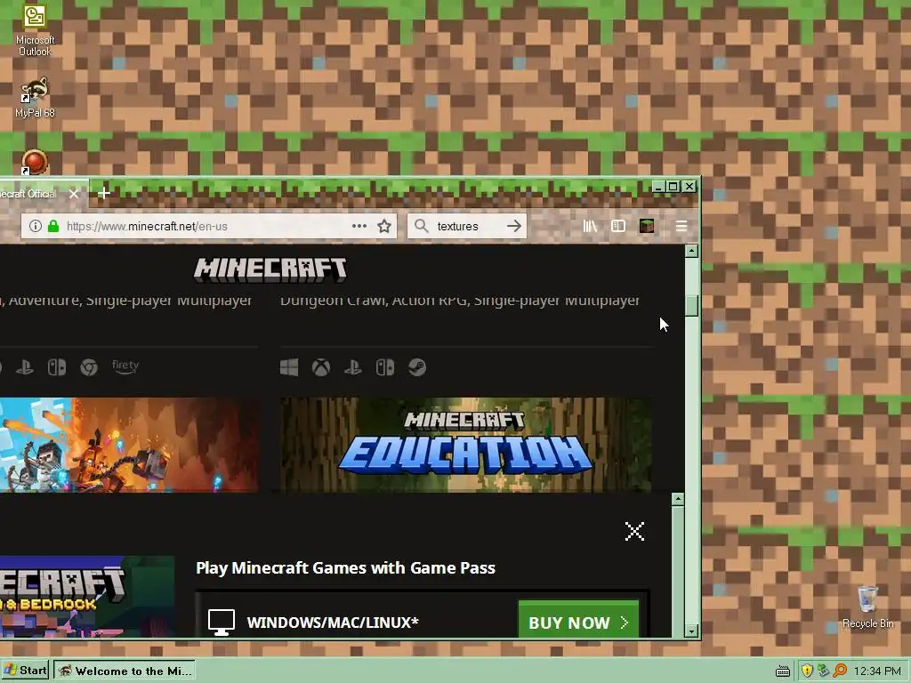911x683 pixels.
Task: Click the BUY NOW button
Action: 578,619
